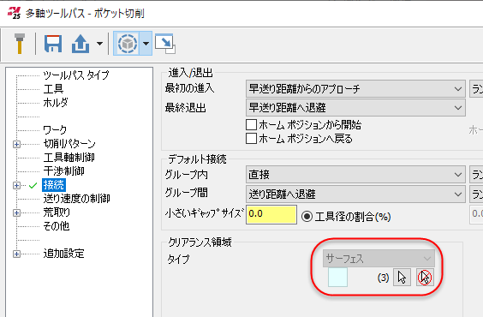Select 工具軸制御 in the tree
The image size is (483, 317).
pos(69,158)
